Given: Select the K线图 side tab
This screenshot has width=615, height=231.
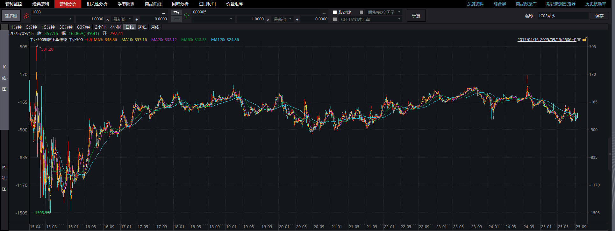Looking at the screenshot, I should (4, 80).
